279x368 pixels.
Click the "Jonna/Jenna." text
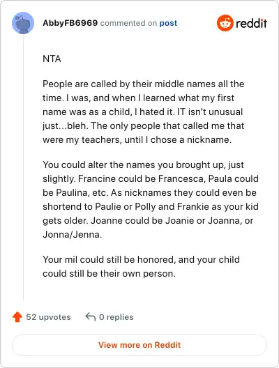tap(73, 234)
